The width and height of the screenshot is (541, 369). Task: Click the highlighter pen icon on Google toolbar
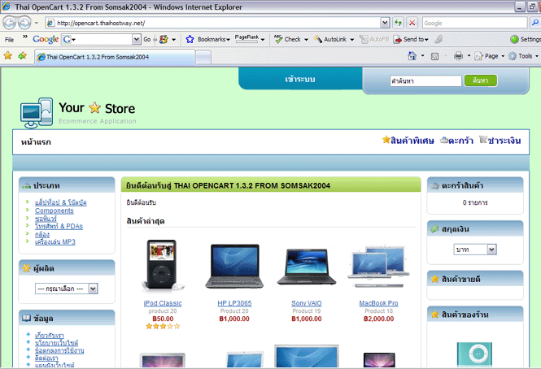tap(438, 39)
